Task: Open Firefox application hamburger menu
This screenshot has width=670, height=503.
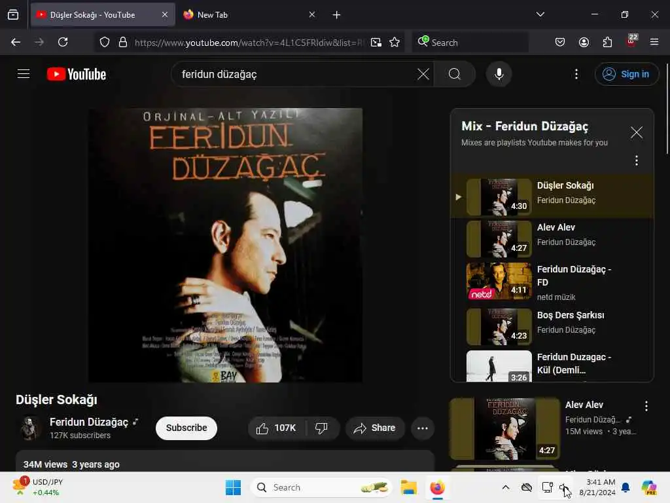Action: click(654, 42)
